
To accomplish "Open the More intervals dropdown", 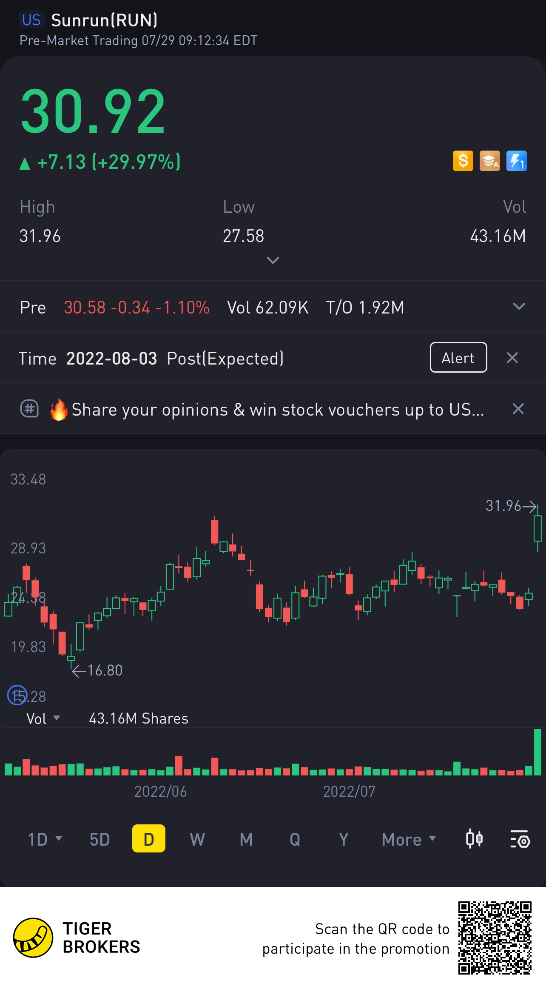I will [409, 839].
